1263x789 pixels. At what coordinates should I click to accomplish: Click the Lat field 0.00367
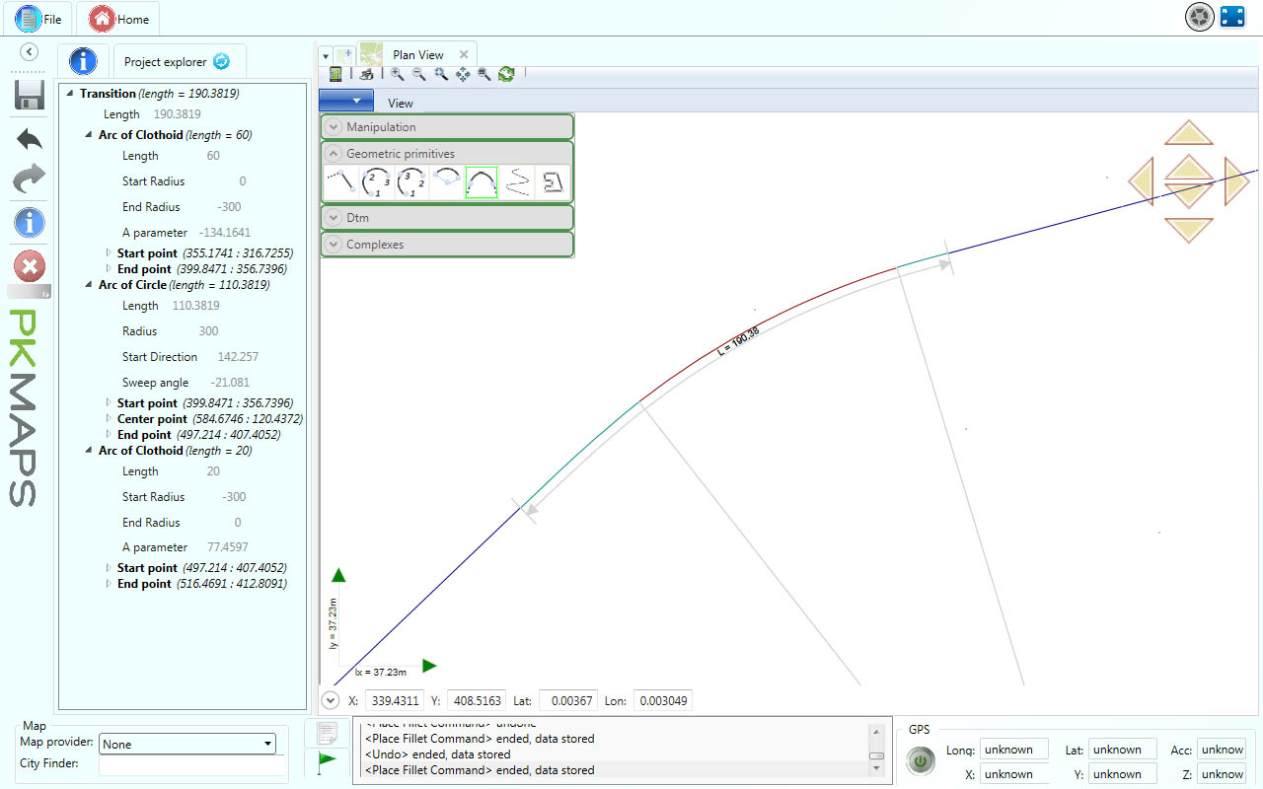coord(569,700)
